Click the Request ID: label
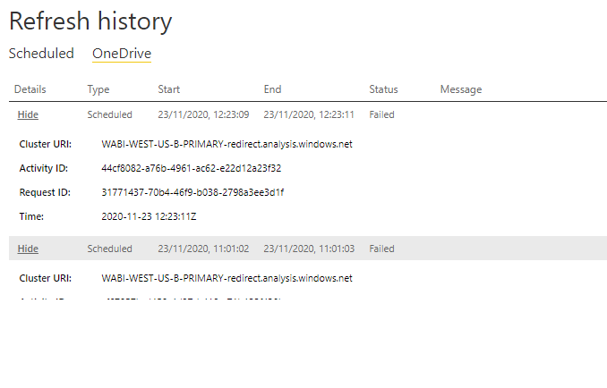 45,192
